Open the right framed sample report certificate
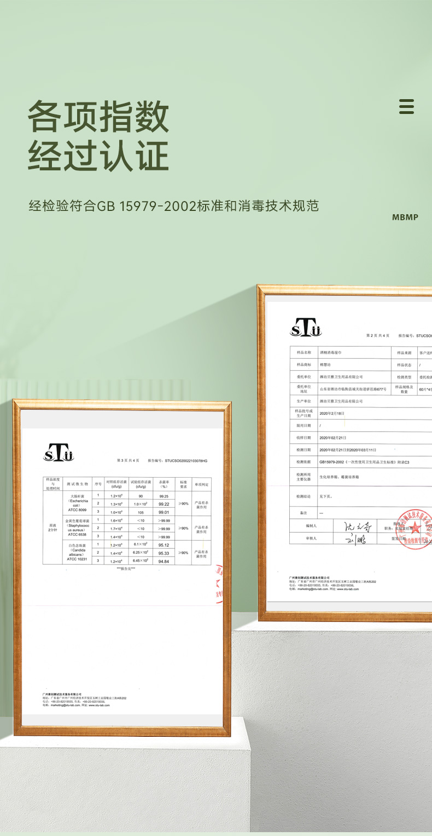Screen dimensions: 432x836 coord(345,453)
